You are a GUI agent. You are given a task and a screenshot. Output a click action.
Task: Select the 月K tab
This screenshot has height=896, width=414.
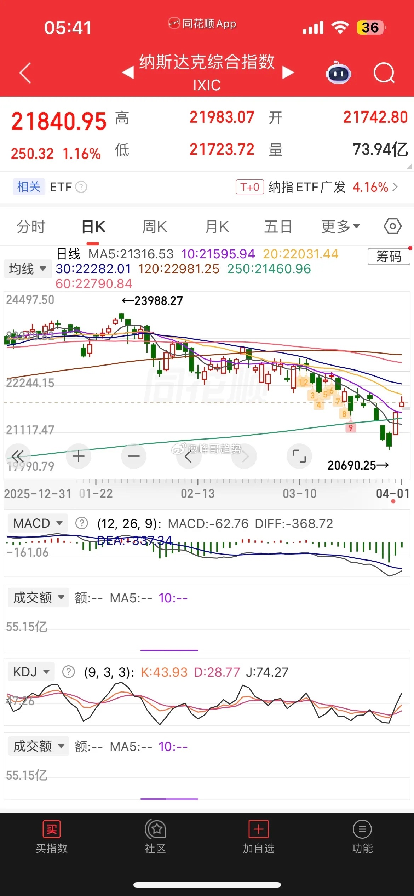pos(217,226)
